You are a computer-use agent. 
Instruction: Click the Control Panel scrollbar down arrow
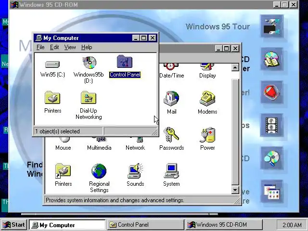coord(235,190)
